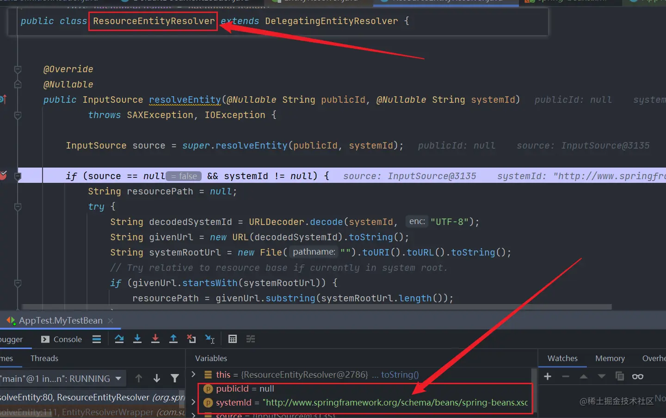Close the AppTest.MyTestBean debug tab
The height and width of the screenshot is (418, 666).
pyautogui.click(x=111, y=321)
